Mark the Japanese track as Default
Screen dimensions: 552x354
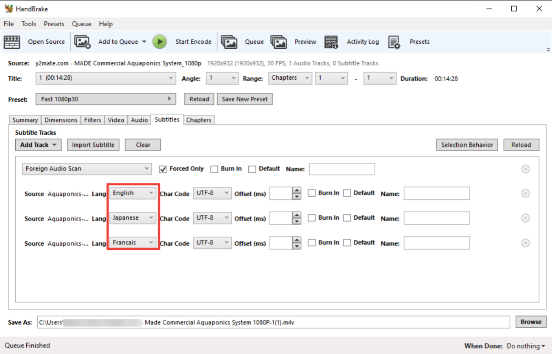click(347, 218)
